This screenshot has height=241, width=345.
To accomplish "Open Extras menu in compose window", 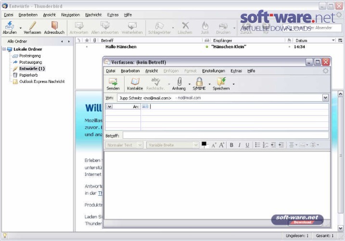I will tap(236, 71).
